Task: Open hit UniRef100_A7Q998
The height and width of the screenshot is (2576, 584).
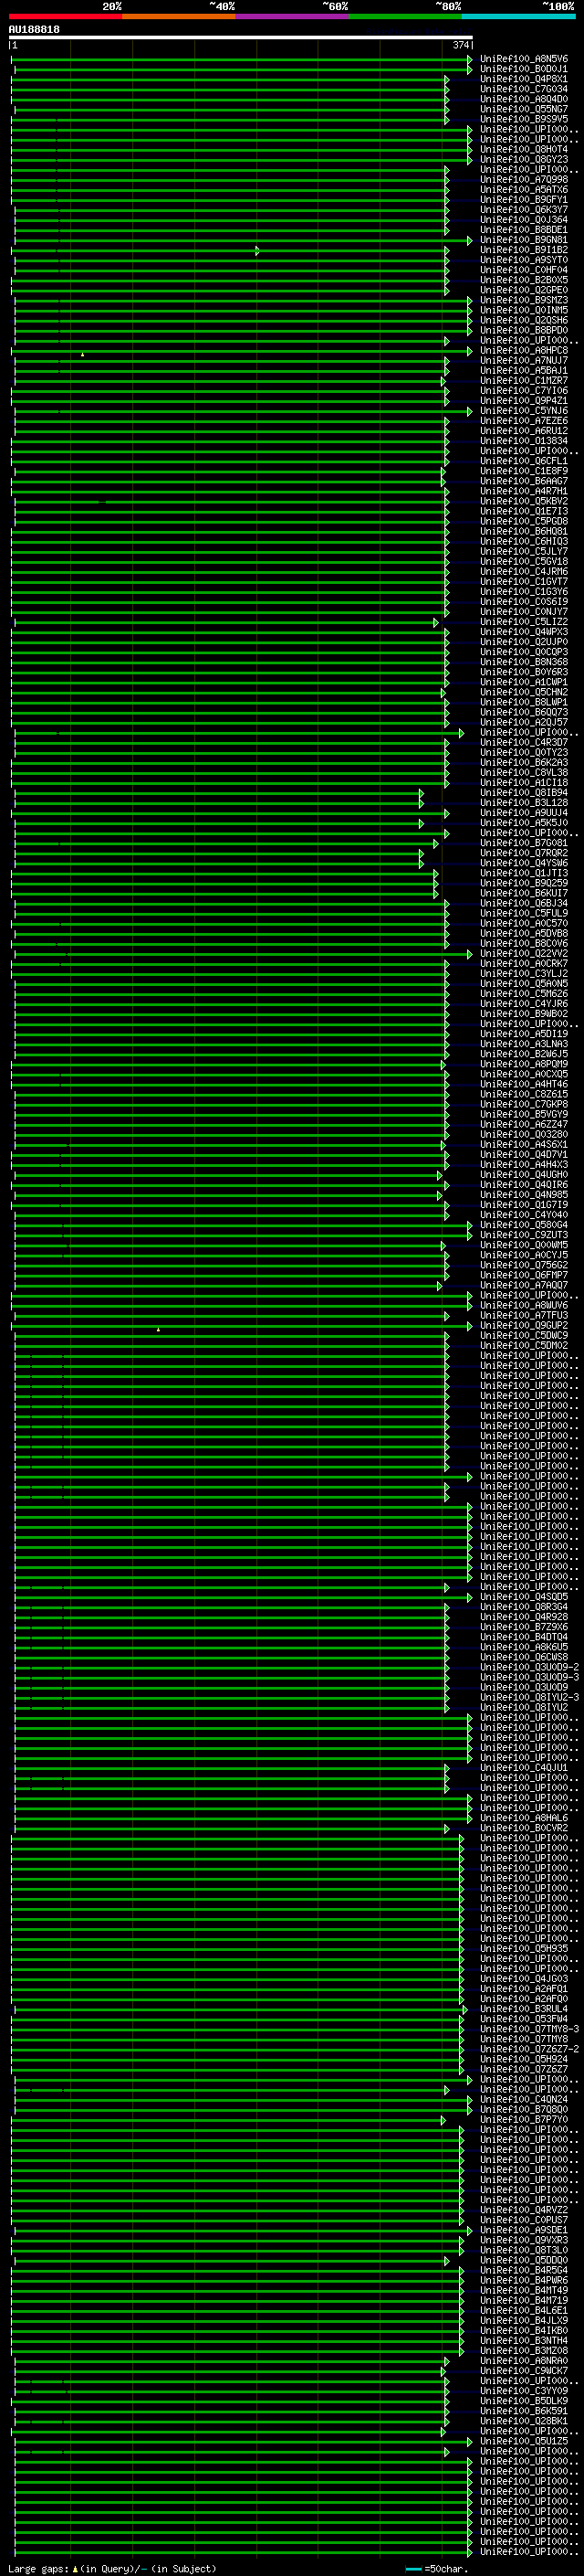Action: [x=524, y=180]
